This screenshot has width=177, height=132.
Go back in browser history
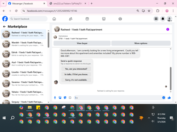click(x=4, y=11)
